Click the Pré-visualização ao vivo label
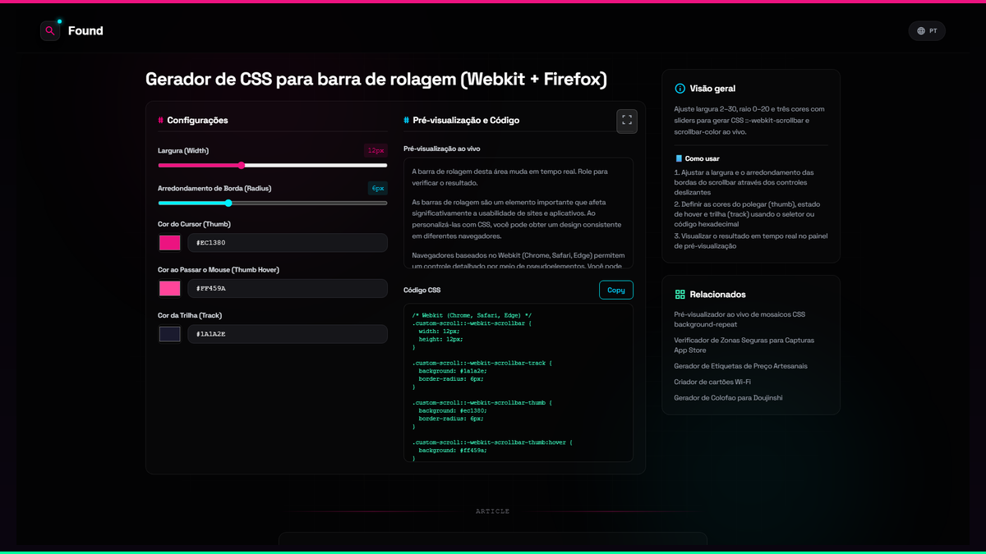The height and width of the screenshot is (554, 986). tap(442, 149)
